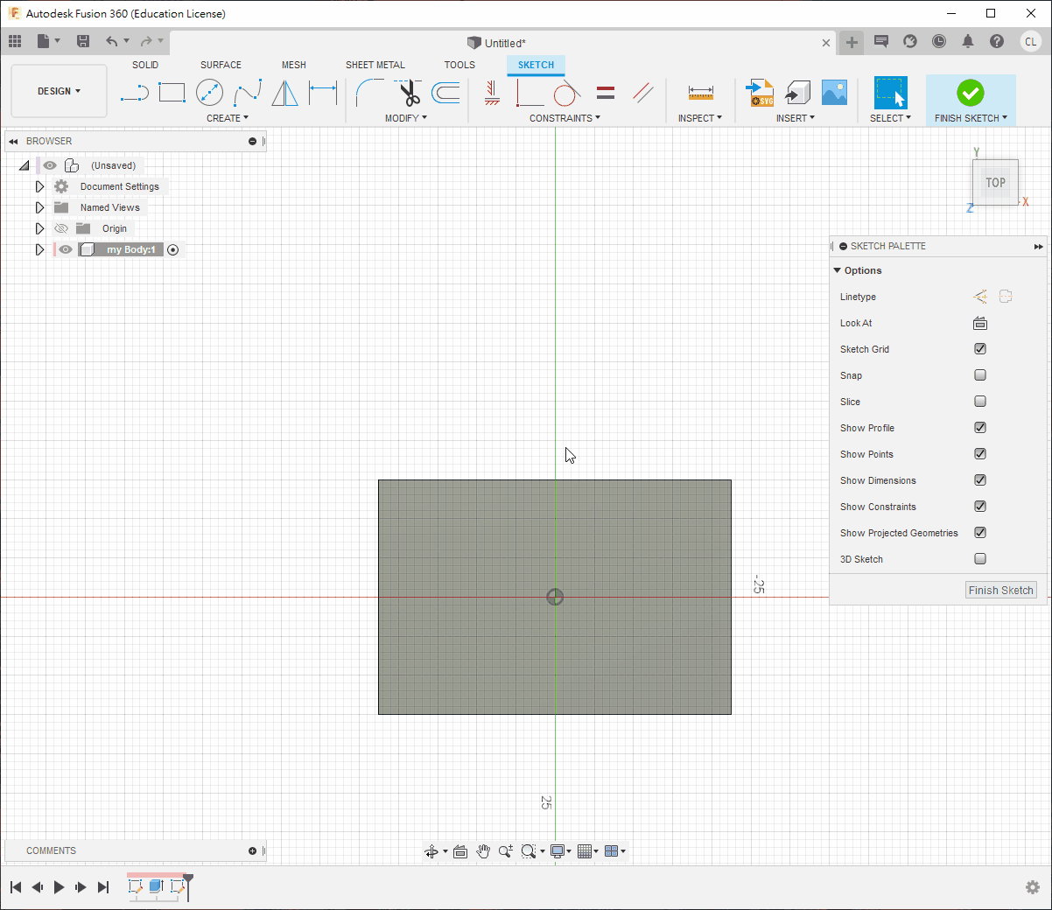This screenshot has width=1052, height=910.
Task: Uncheck the Sketch Grid option
Action: tap(980, 349)
